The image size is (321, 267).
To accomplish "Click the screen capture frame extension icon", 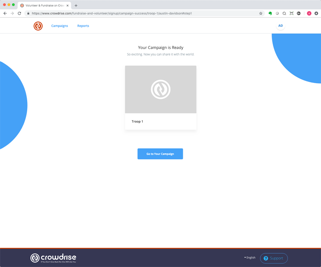I will pos(292,13).
